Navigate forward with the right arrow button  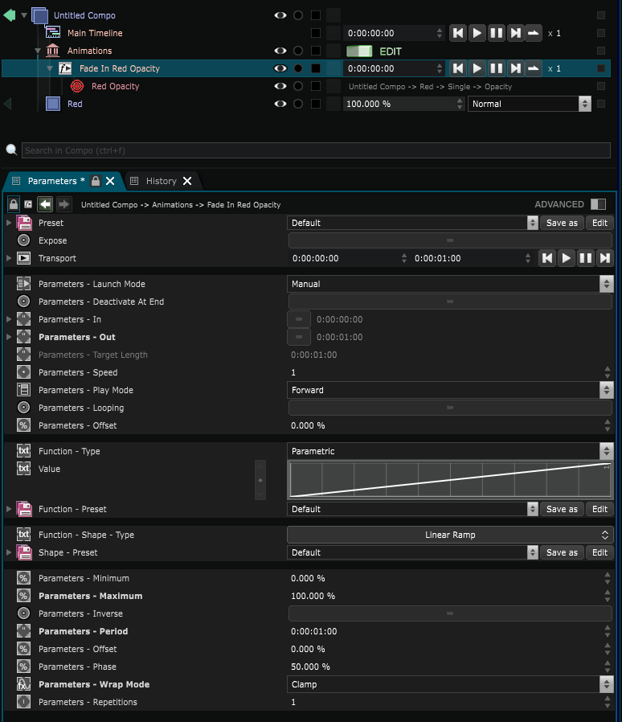coord(64,204)
